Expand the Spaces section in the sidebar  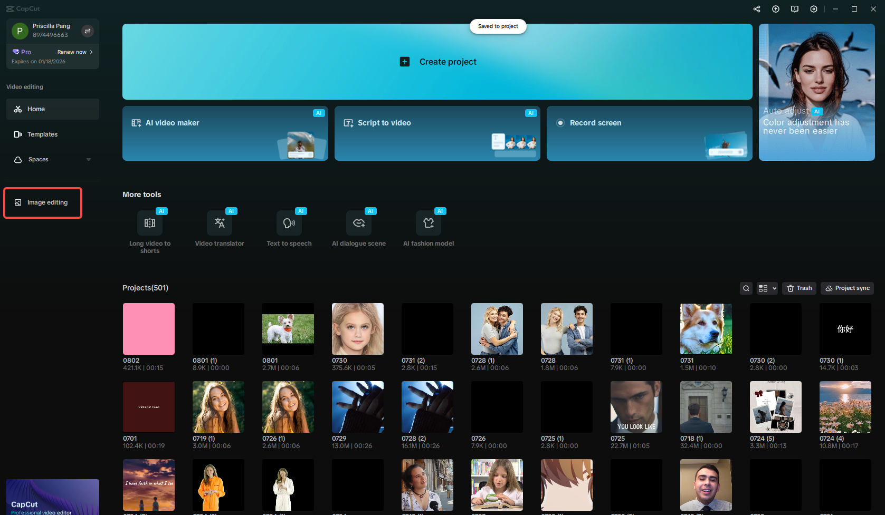click(88, 159)
